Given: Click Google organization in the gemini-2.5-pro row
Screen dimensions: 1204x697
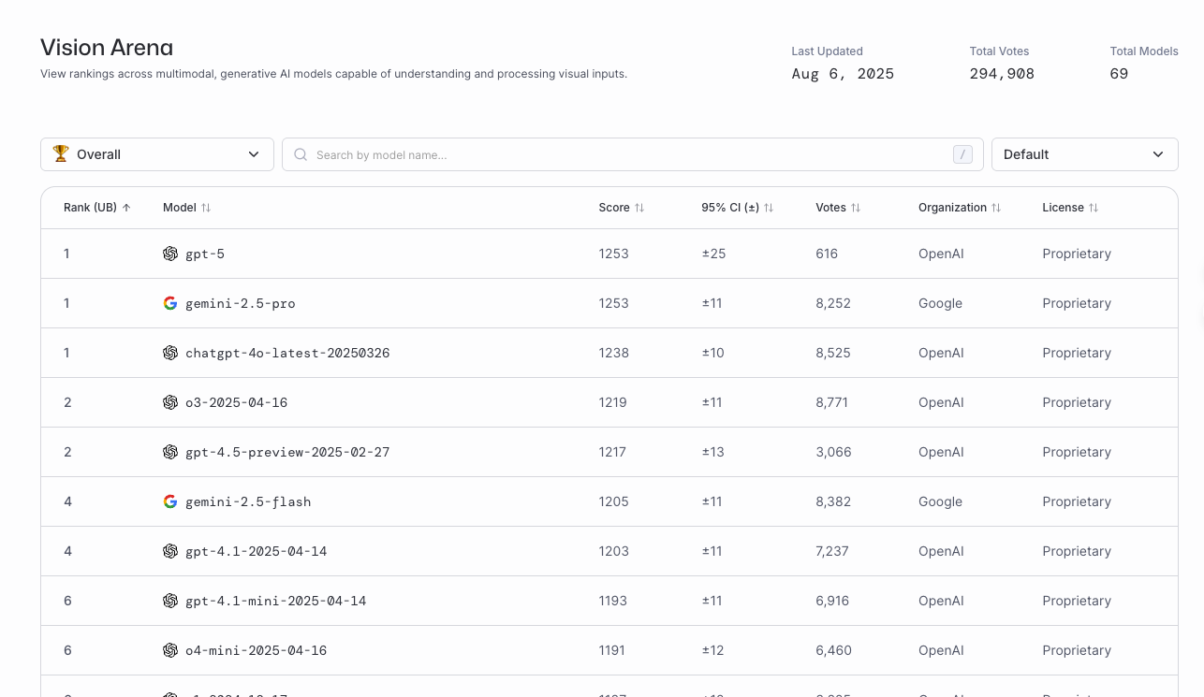Looking at the screenshot, I should pyautogui.click(x=940, y=303).
